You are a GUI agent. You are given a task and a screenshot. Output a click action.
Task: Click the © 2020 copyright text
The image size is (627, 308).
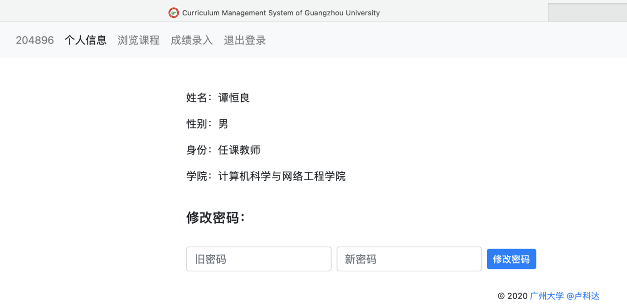coord(513,296)
